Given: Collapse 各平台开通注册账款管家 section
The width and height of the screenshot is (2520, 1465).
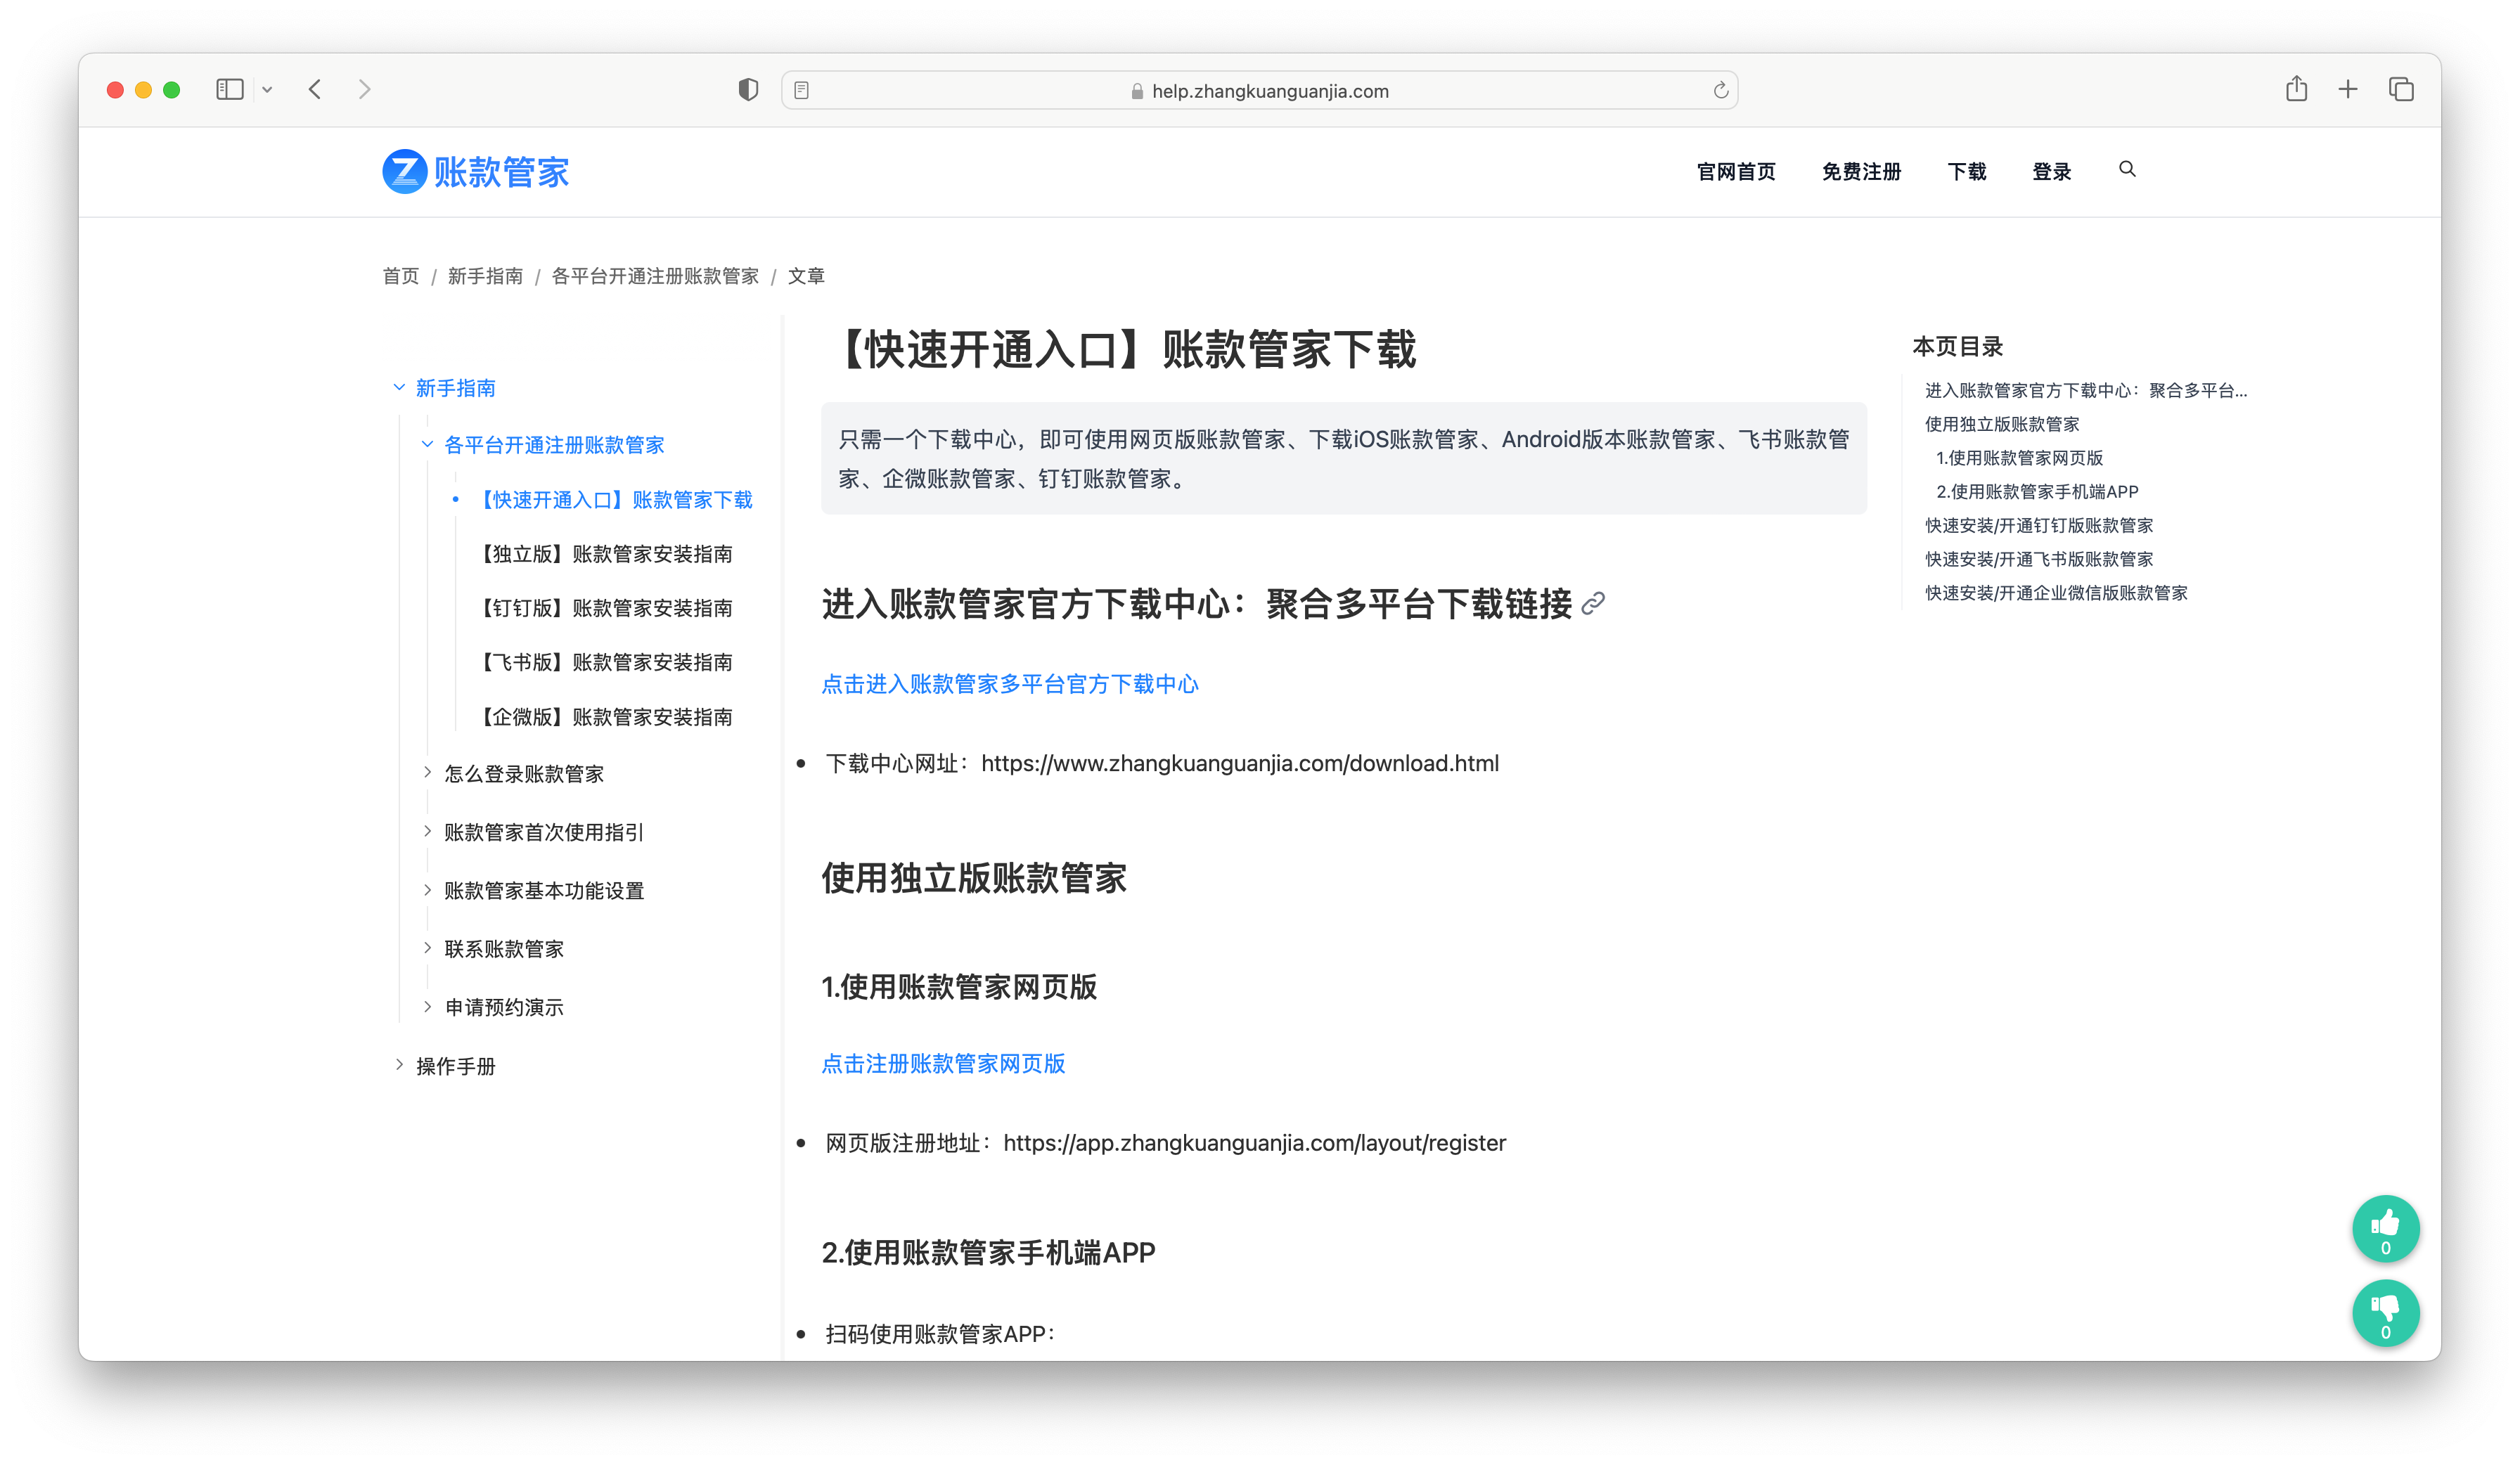Looking at the screenshot, I should coord(427,444).
